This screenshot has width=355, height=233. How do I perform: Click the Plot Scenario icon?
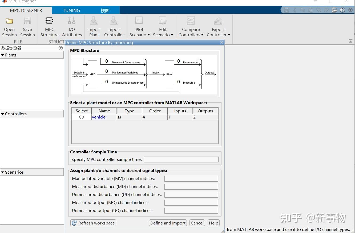coord(139,21)
